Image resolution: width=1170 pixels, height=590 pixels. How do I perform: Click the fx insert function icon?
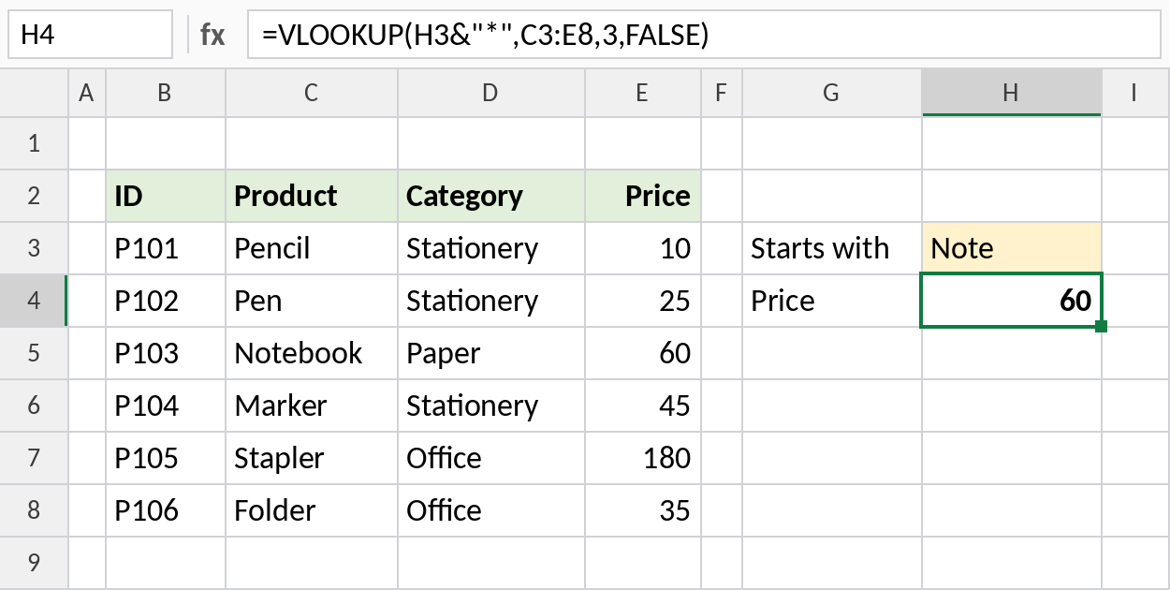tap(212, 35)
